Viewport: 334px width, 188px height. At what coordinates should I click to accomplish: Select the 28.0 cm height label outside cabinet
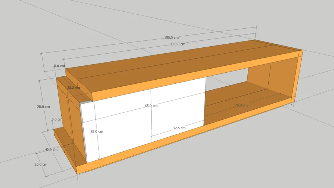point(43,106)
